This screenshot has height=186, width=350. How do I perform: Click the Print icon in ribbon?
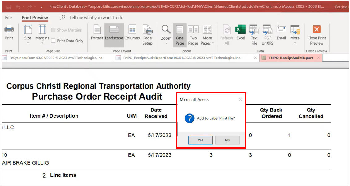[x=9, y=32]
